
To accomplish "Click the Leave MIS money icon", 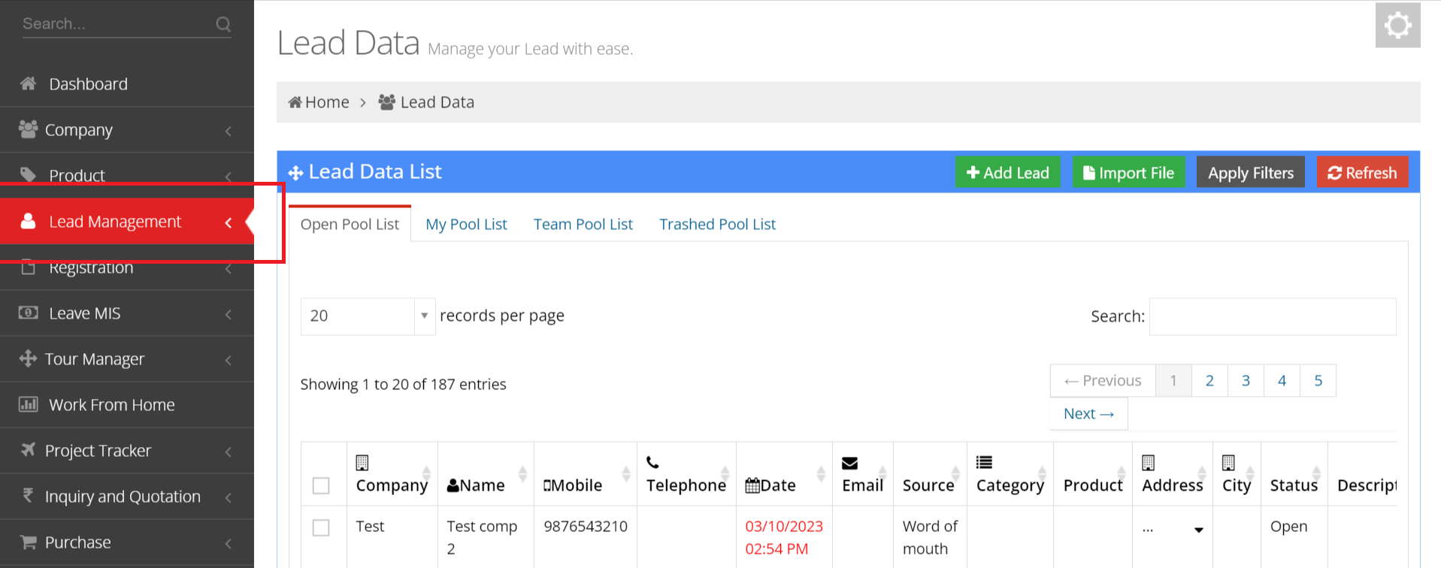I will coord(29,313).
